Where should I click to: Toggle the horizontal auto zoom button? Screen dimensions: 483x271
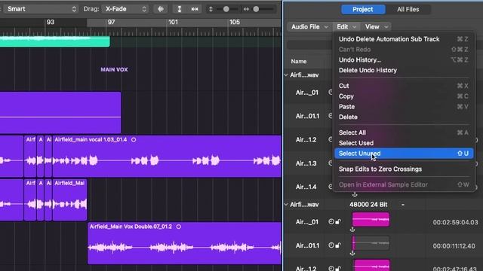[195, 9]
